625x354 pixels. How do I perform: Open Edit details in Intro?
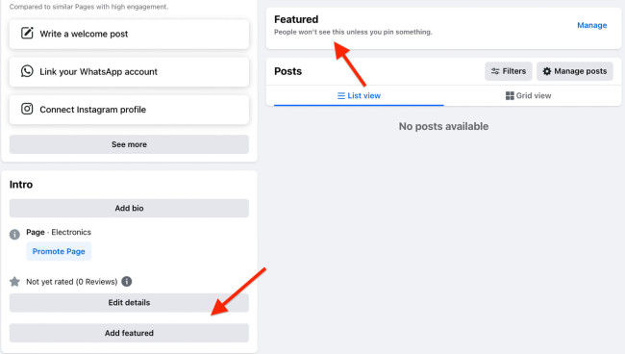(129, 303)
